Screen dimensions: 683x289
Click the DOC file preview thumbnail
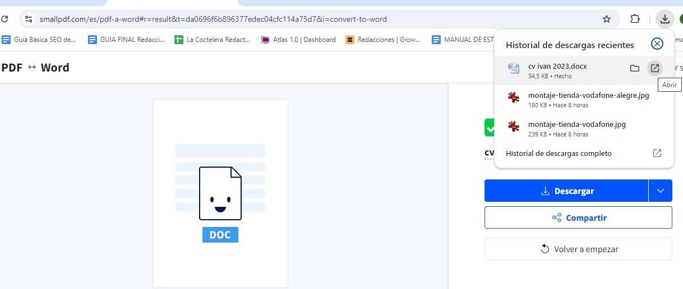[220, 193]
